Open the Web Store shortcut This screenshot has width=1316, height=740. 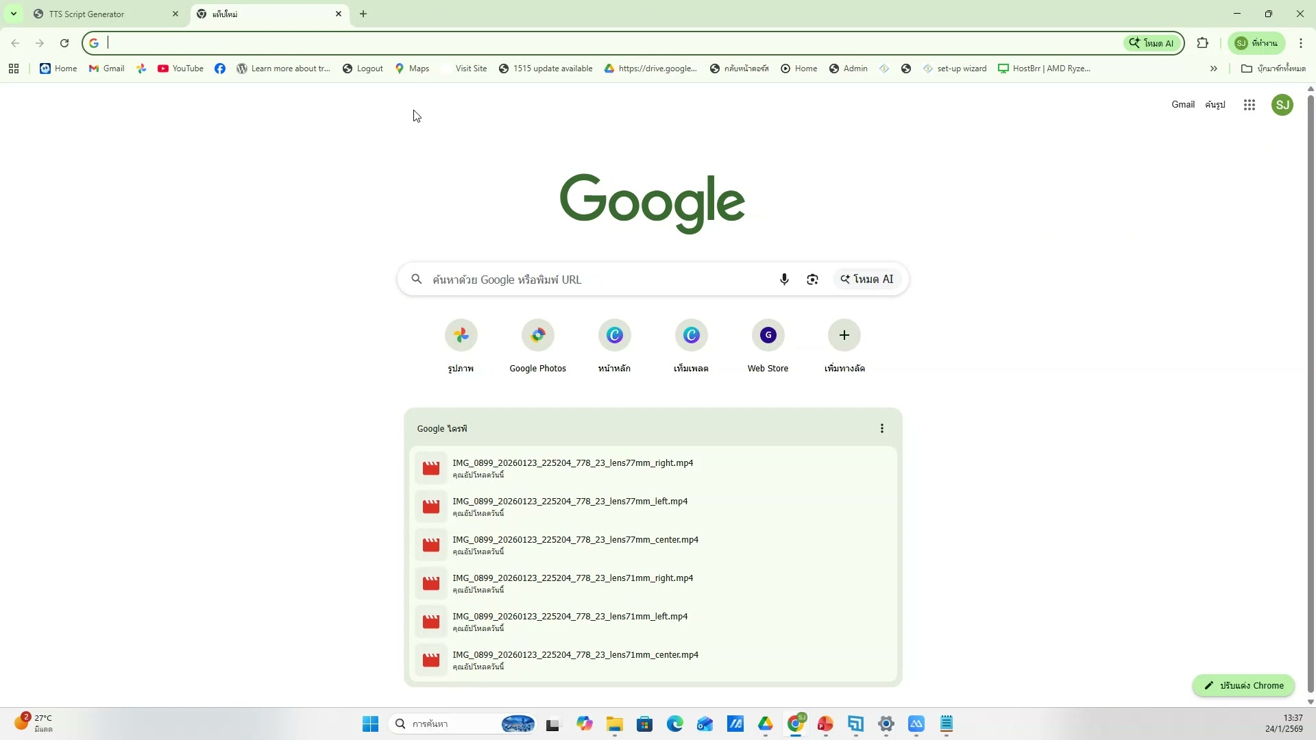[768, 336]
